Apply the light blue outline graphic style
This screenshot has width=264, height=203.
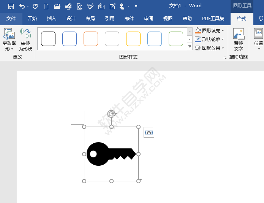(x=155, y=39)
